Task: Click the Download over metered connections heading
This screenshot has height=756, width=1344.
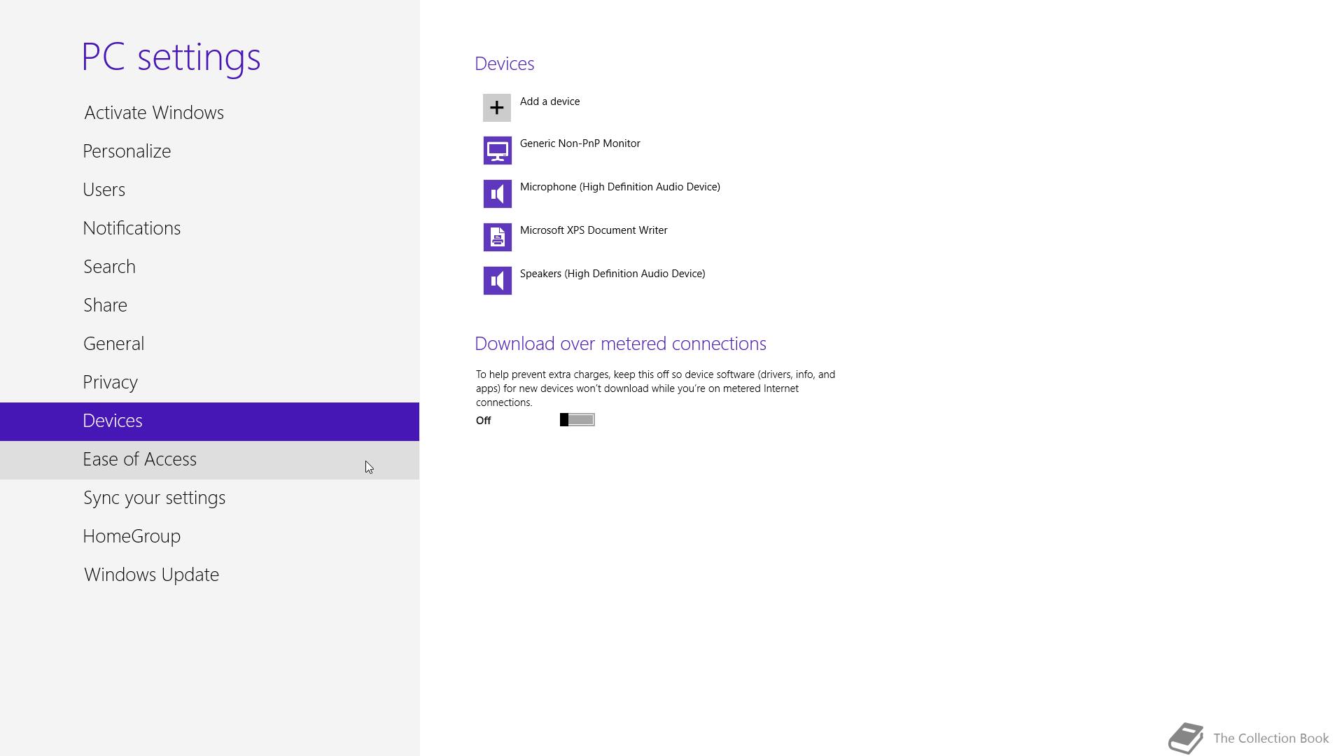Action: pyautogui.click(x=620, y=344)
